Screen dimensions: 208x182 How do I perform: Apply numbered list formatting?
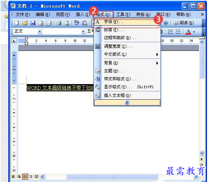(170, 32)
